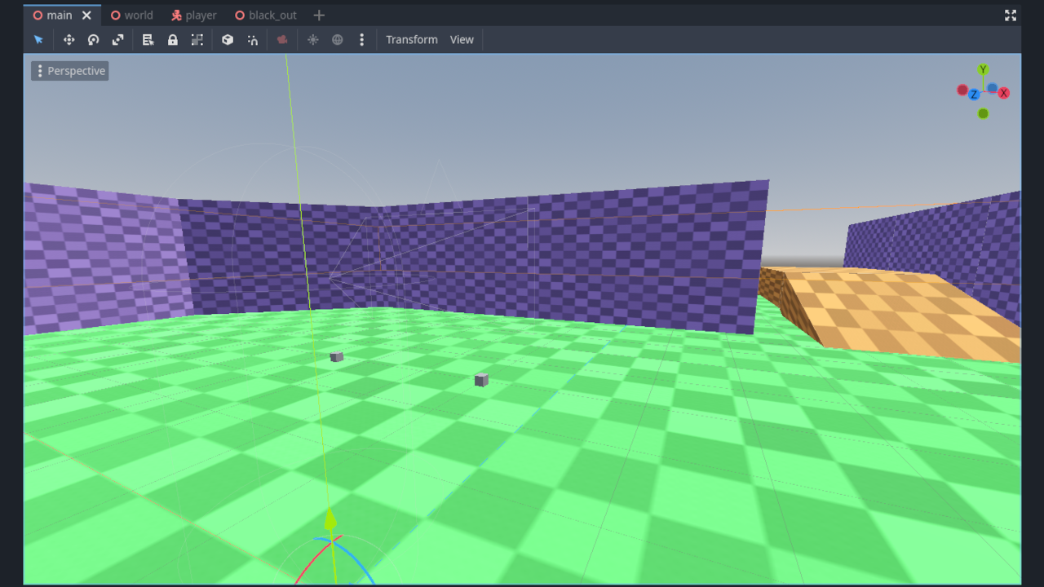Viewport: 1044px width, 587px height.
Task: Open sun and environment settings dots menu
Action: pyautogui.click(x=361, y=39)
